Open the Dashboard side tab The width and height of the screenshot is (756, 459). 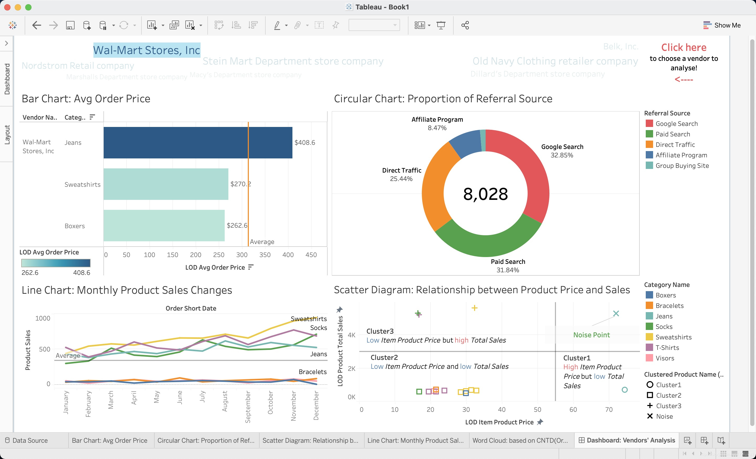point(7,79)
